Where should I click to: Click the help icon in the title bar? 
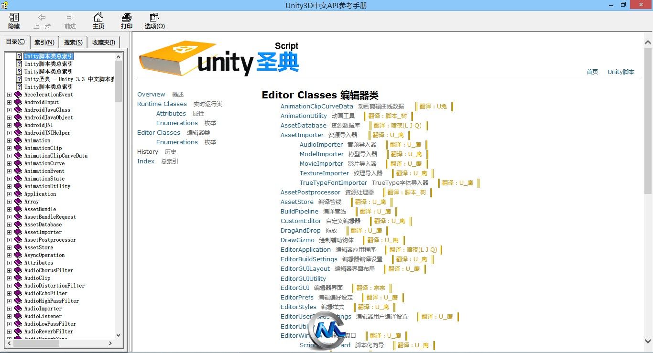coord(4,5)
